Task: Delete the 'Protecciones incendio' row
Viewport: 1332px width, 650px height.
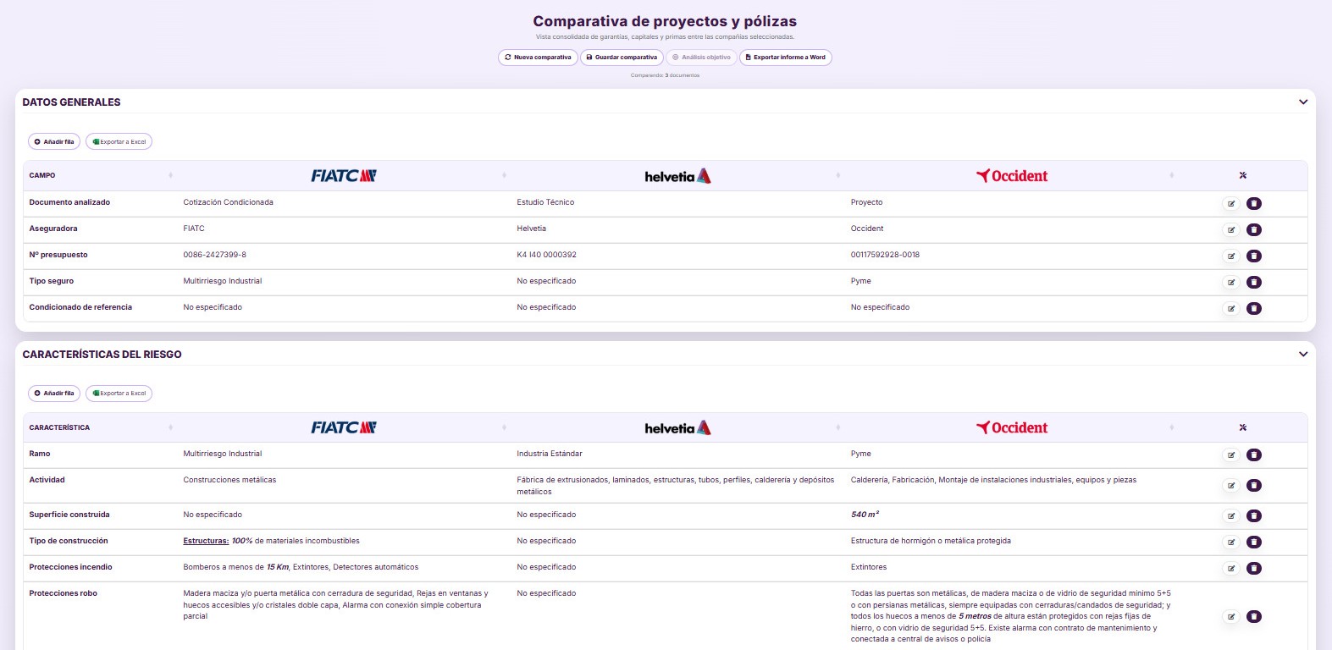Action: coord(1254,569)
